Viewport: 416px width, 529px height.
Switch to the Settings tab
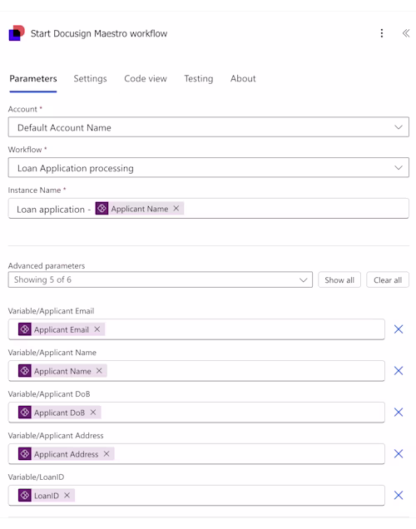(x=90, y=79)
